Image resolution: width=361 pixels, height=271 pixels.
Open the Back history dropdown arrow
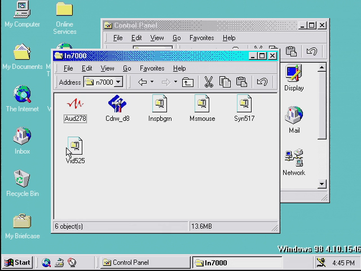click(152, 82)
